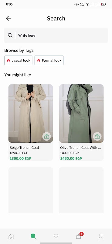
Task: Browse the Formal look tag
Action: click(49, 60)
